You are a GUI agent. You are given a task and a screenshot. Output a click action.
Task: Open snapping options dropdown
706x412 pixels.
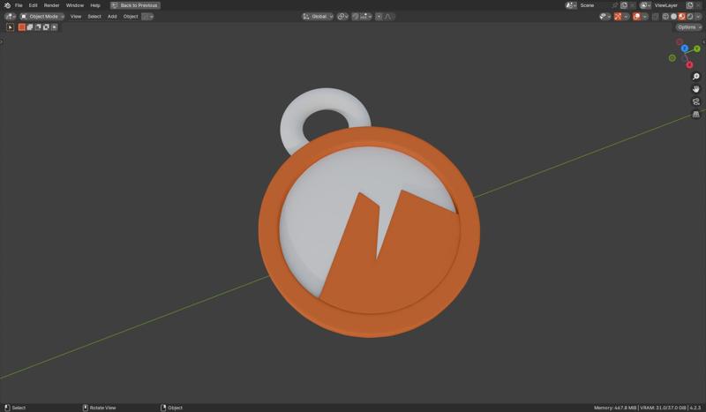pos(365,16)
